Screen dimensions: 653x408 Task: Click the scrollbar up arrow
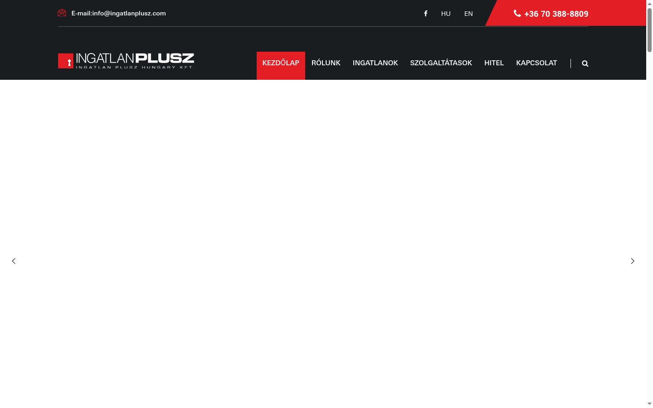[x=649, y=3]
